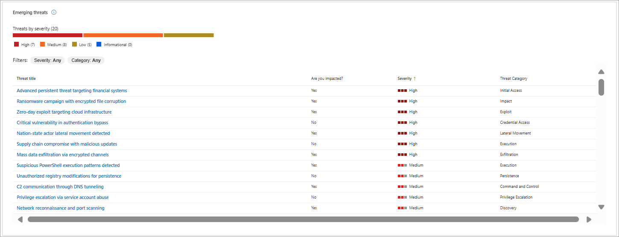This screenshot has height=237, width=619.
Task: Open Advanced persistent threat targeting financial systems
Action: tap(72, 91)
